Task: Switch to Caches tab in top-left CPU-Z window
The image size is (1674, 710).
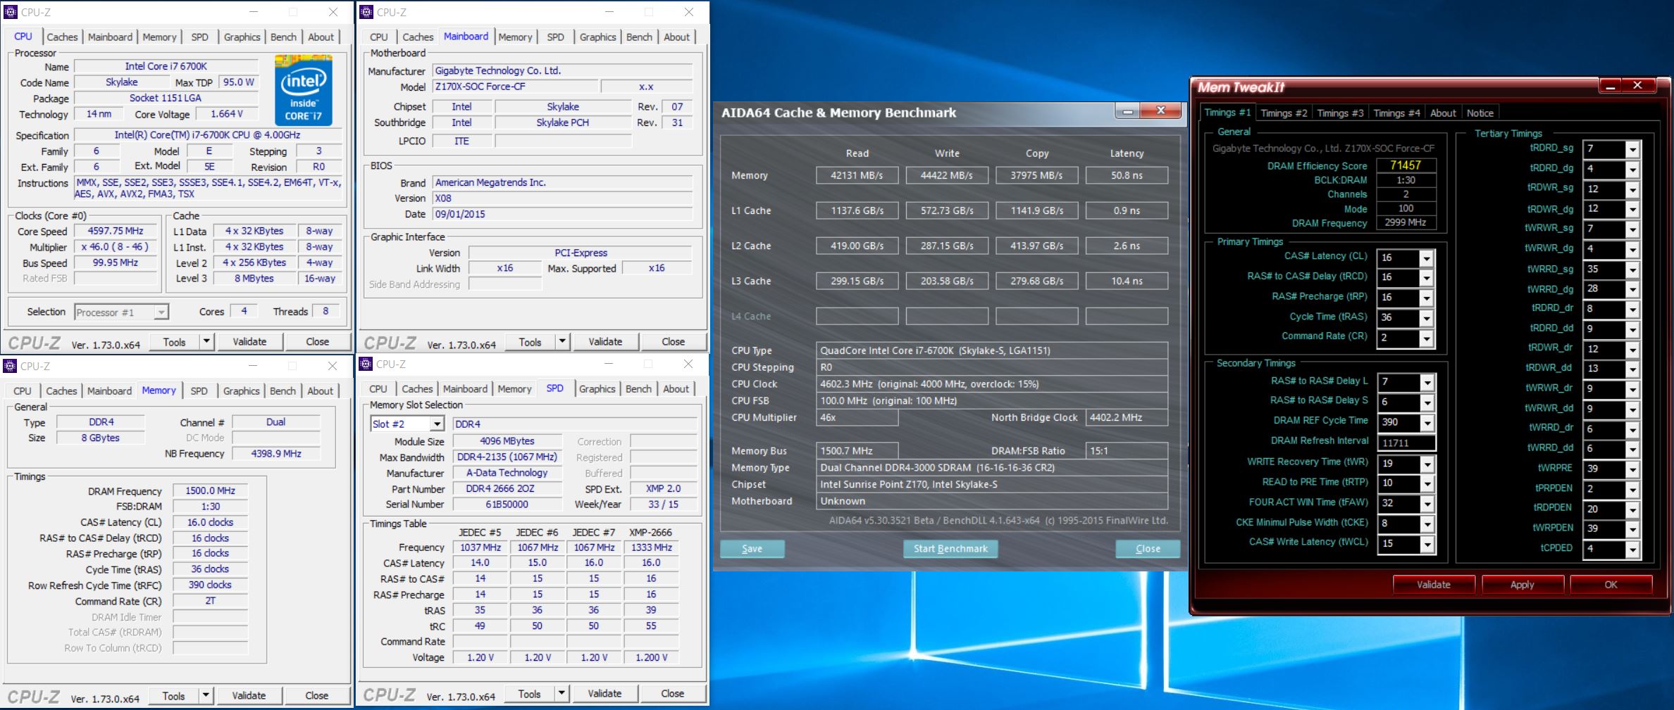Action: (62, 37)
